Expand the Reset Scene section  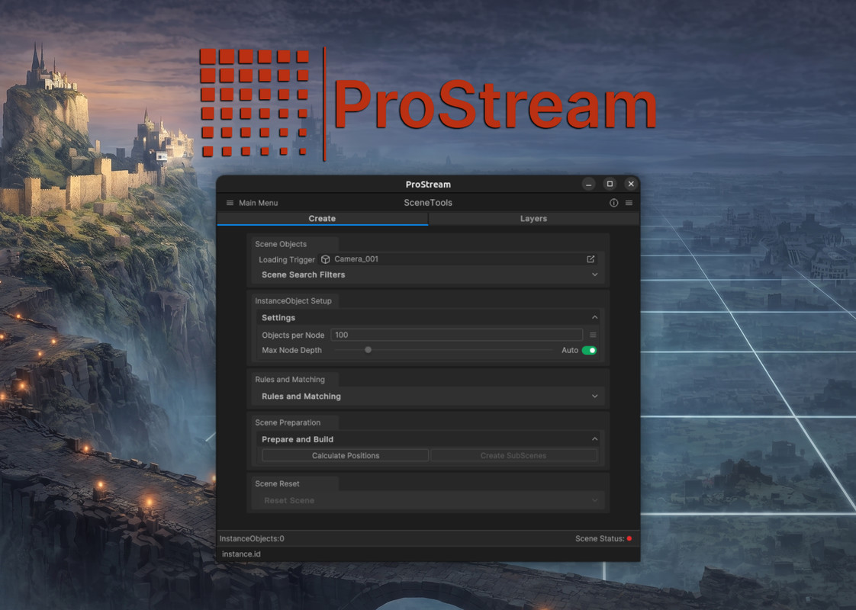tap(430, 500)
